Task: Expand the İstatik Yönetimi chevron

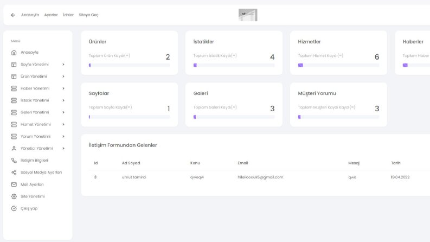Action: [x=63, y=100]
